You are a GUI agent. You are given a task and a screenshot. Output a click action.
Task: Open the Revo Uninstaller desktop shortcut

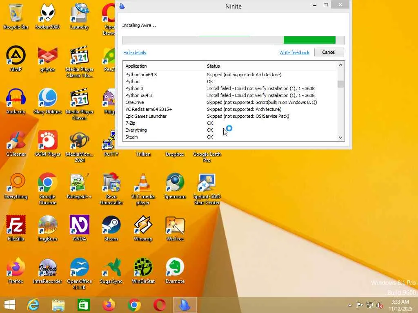[x=111, y=189]
